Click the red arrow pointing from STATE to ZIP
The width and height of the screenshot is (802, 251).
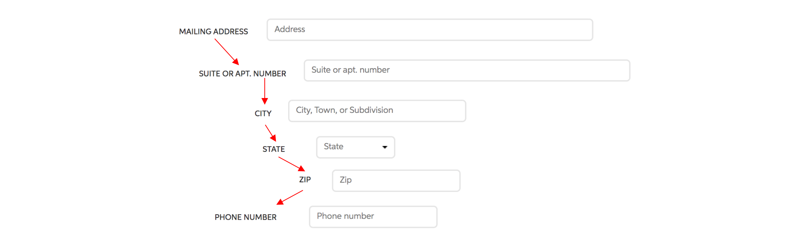292,164
